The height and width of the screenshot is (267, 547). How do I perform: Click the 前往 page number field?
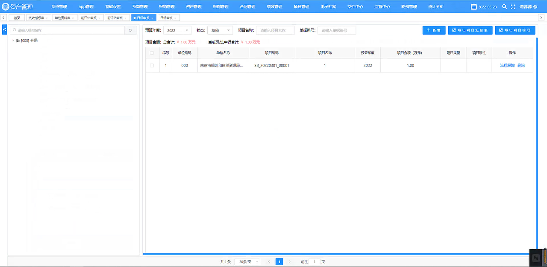[x=314, y=261]
